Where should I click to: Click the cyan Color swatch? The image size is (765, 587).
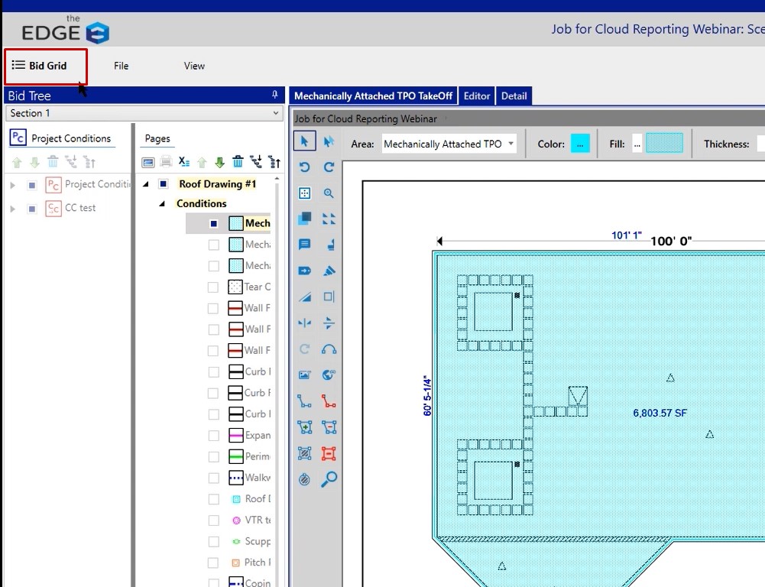tap(580, 144)
